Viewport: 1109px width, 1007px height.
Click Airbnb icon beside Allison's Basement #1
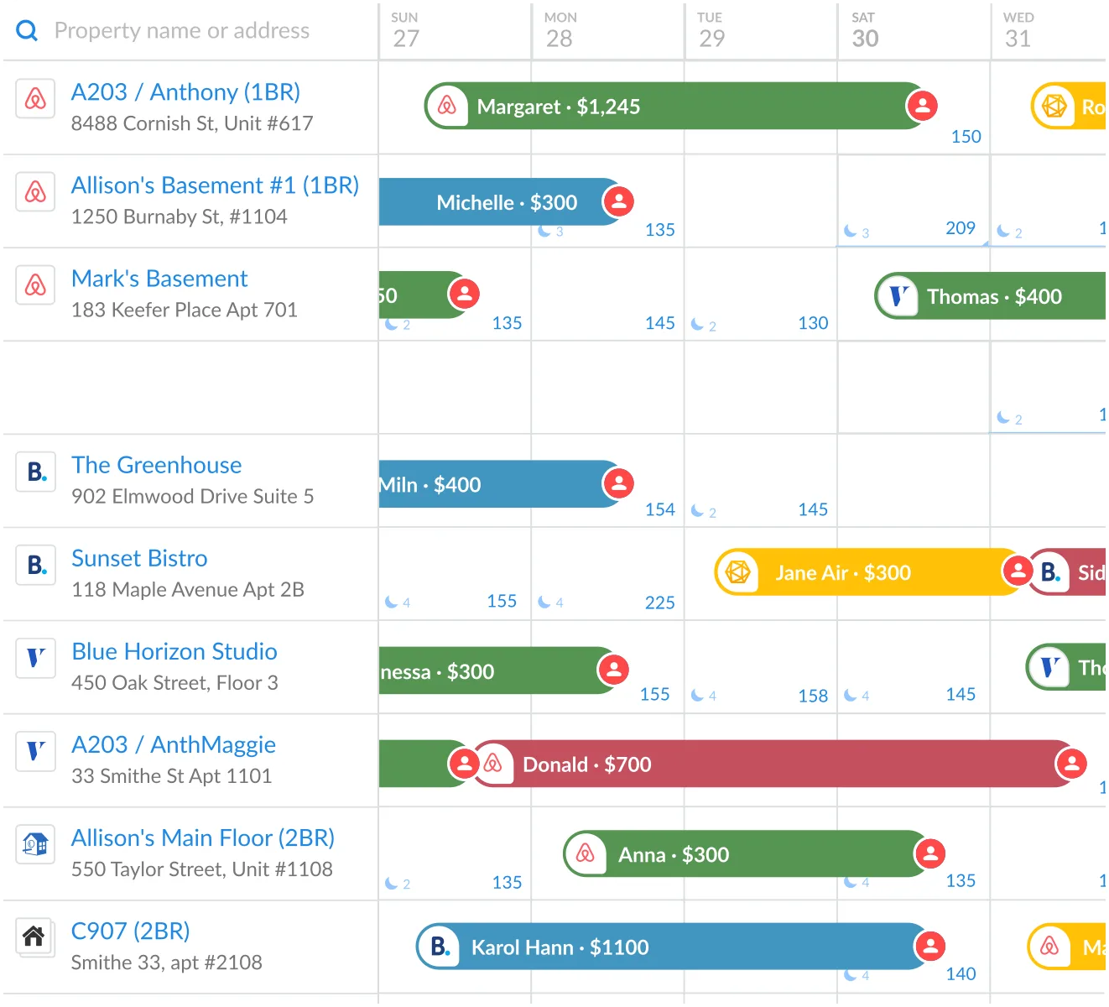coord(35,192)
